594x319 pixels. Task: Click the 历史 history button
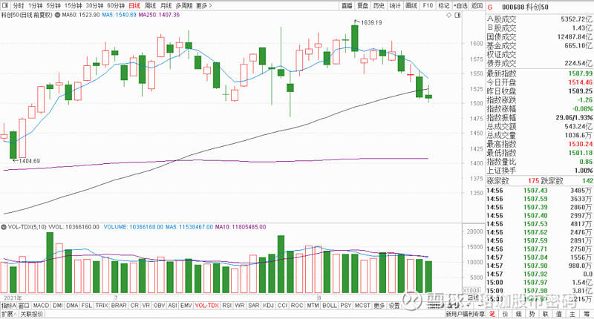pos(379,5)
